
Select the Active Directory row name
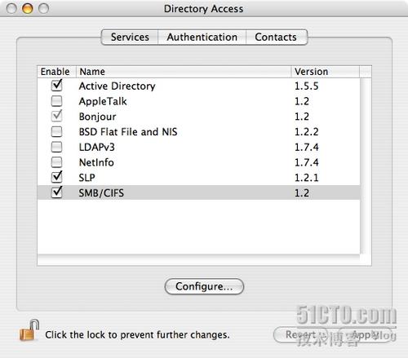click(118, 86)
